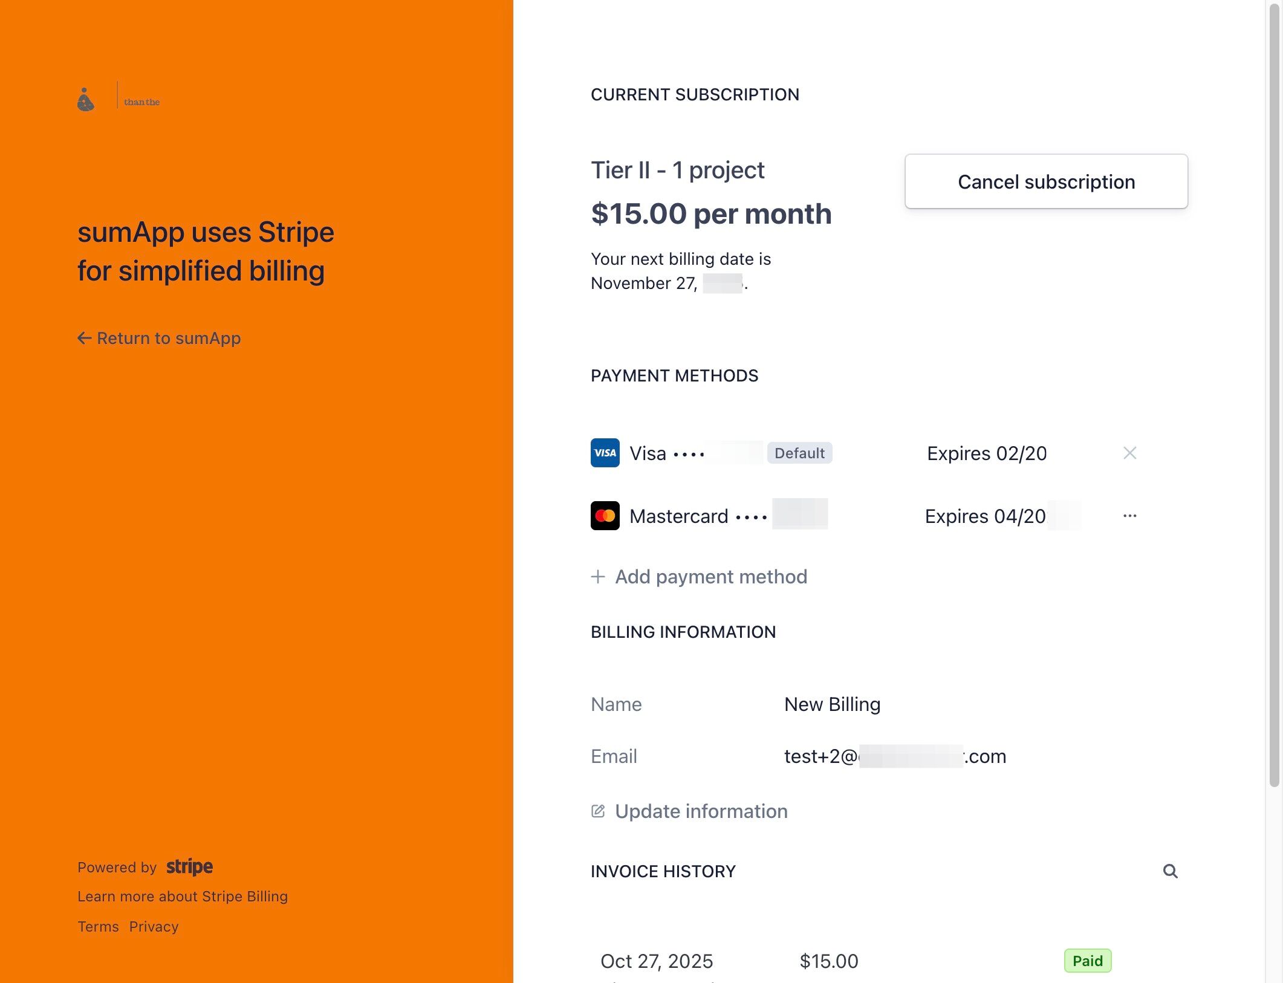Image resolution: width=1283 pixels, height=983 pixels.
Task: Click the Stripe wordmark logo
Action: (x=189, y=867)
